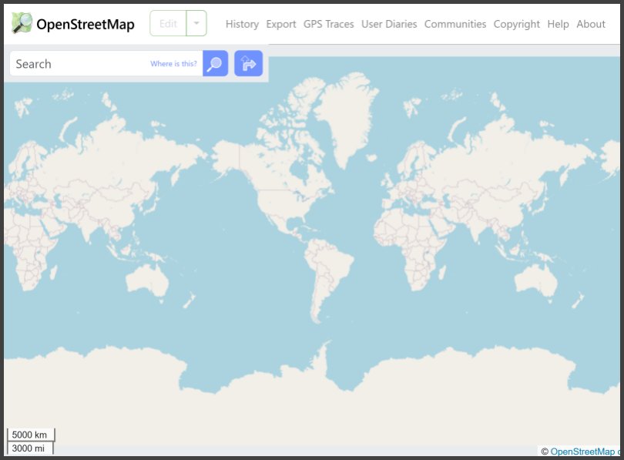Click the 'Where is this?' link
The width and height of the screenshot is (624, 460).
click(173, 64)
